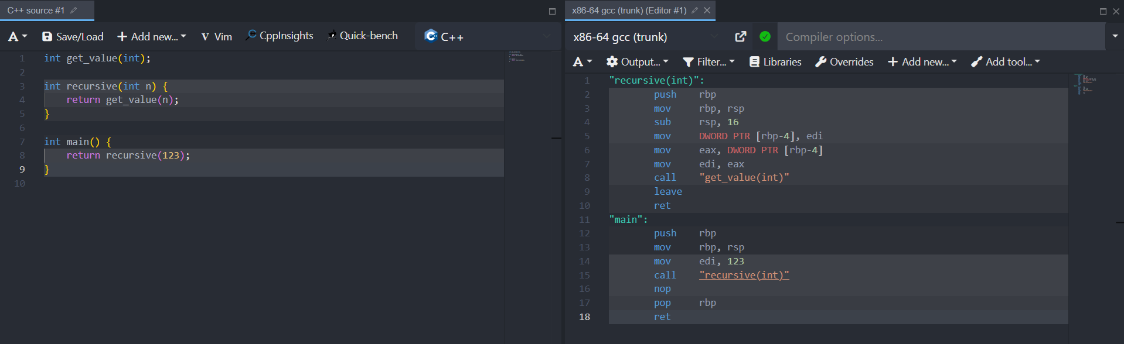Click source line 'return get_value(n);'

pos(122,100)
